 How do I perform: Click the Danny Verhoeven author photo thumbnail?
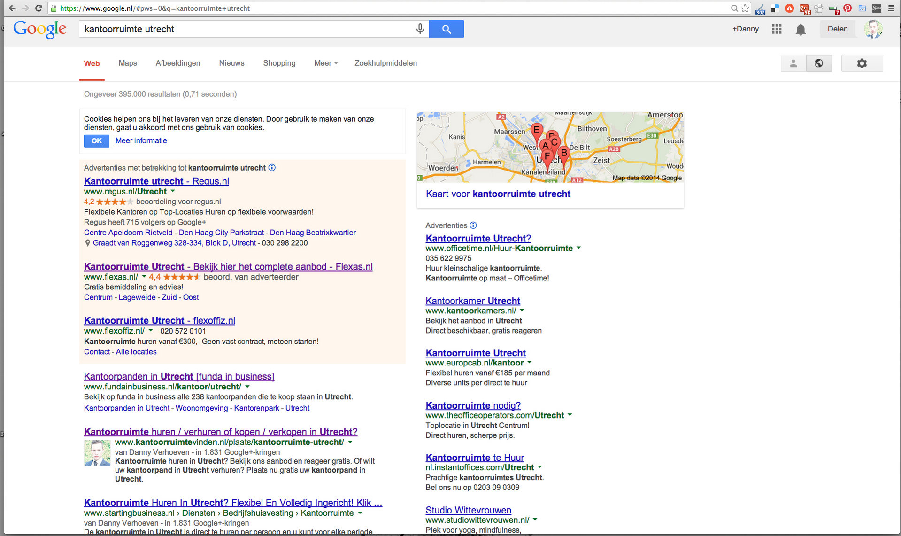(x=97, y=453)
